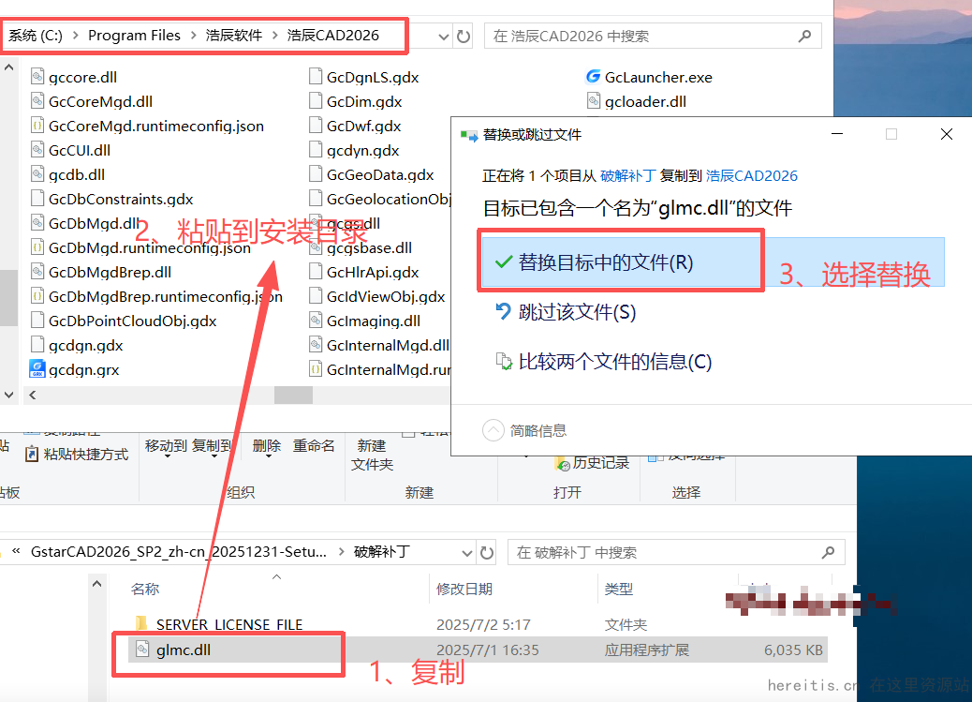Image resolution: width=972 pixels, height=702 pixels.
Task: Click the GcDgnLS.gdx file icon
Action: (x=316, y=77)
